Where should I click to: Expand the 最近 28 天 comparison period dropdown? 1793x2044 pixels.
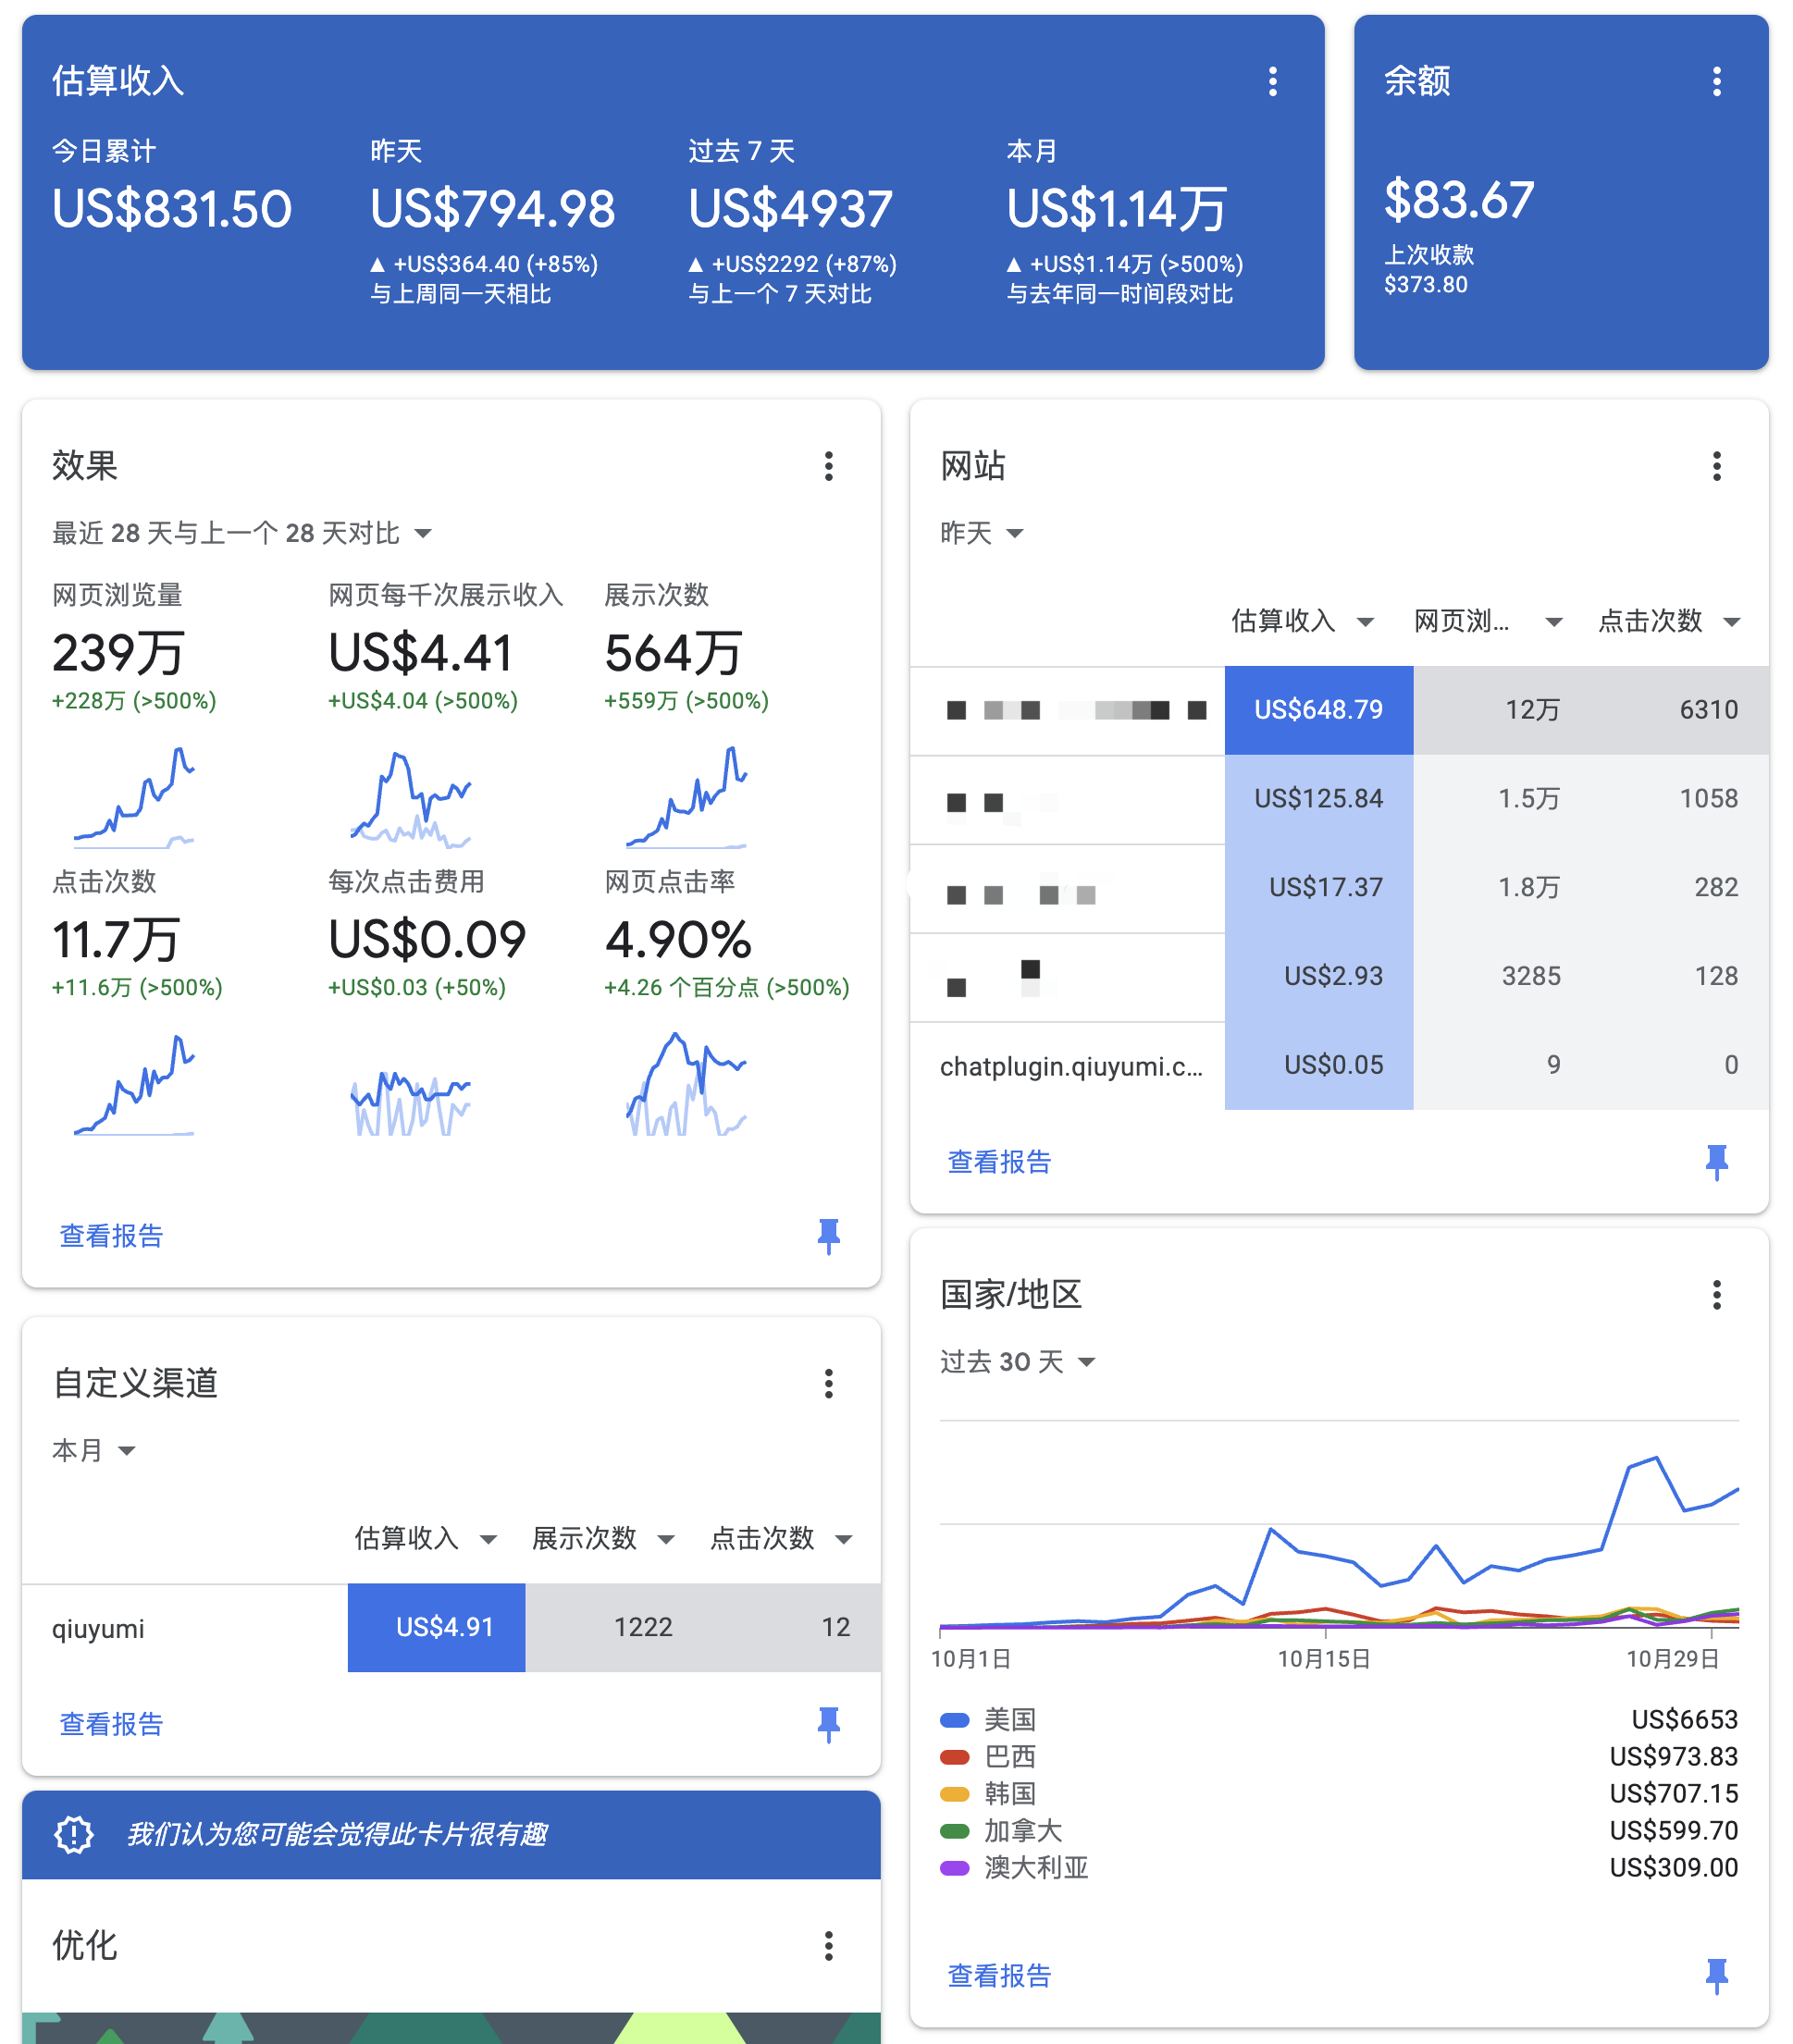[x=242, y=533]
